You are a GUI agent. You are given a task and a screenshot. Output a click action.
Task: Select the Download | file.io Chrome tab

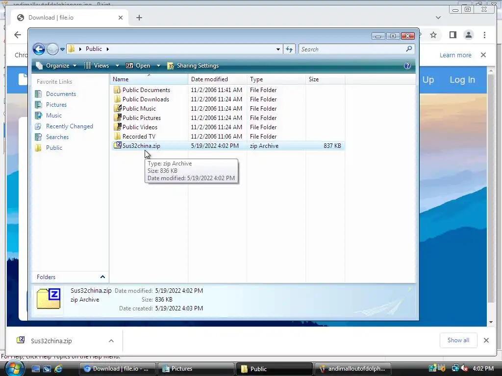[x=70, y=18]
